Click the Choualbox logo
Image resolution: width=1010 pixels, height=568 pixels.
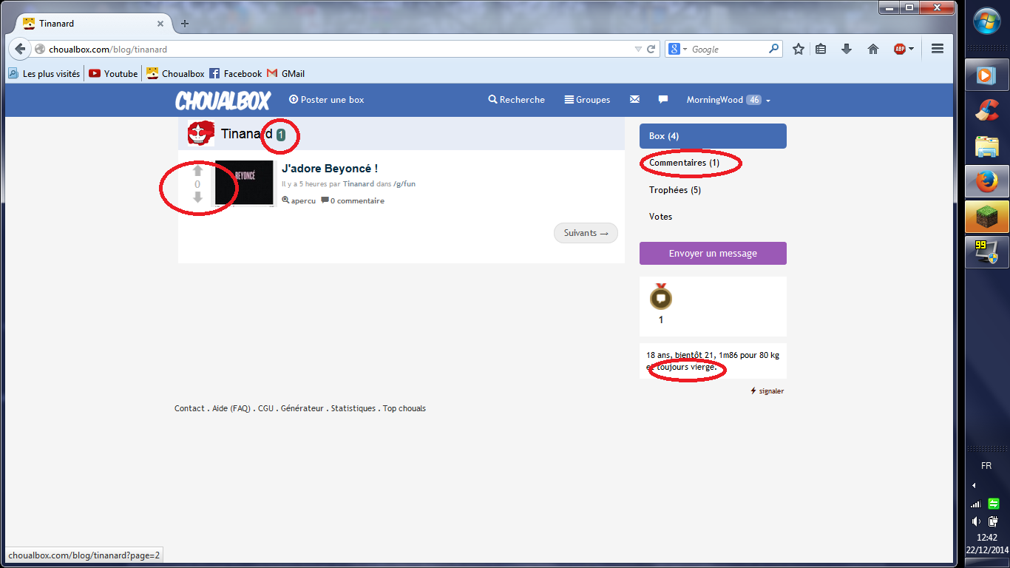(x=223, y=100)
